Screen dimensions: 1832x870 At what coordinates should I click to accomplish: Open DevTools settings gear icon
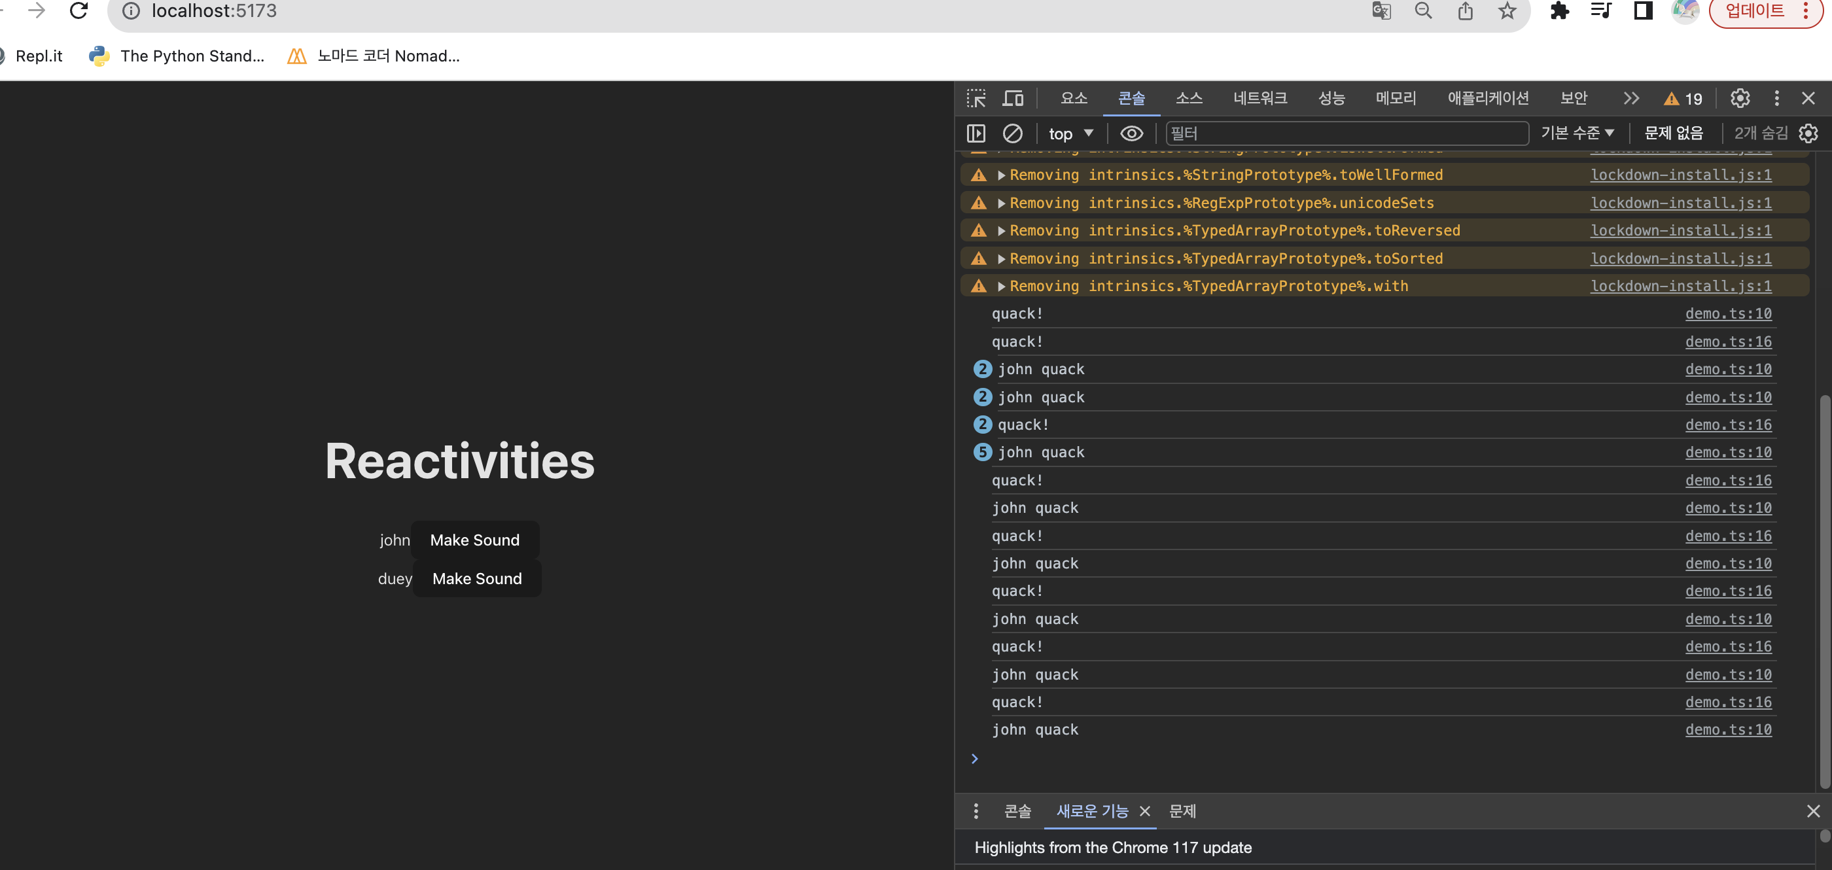1740,98
